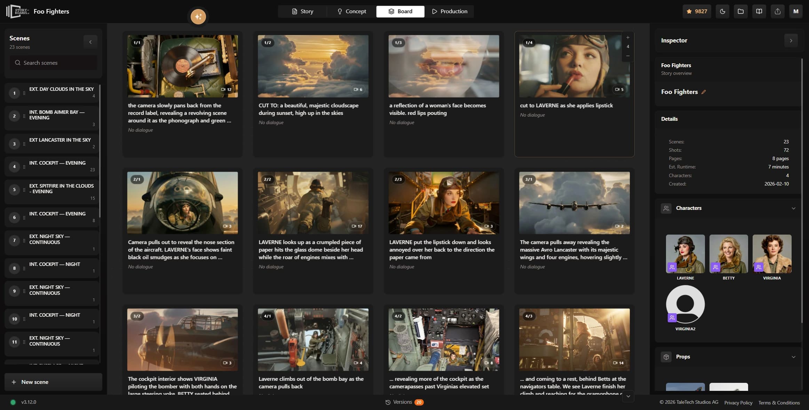809x410 pixels.
Task: Expand the Inspector panel with the right chevron
Action: (x=791, y=40)
